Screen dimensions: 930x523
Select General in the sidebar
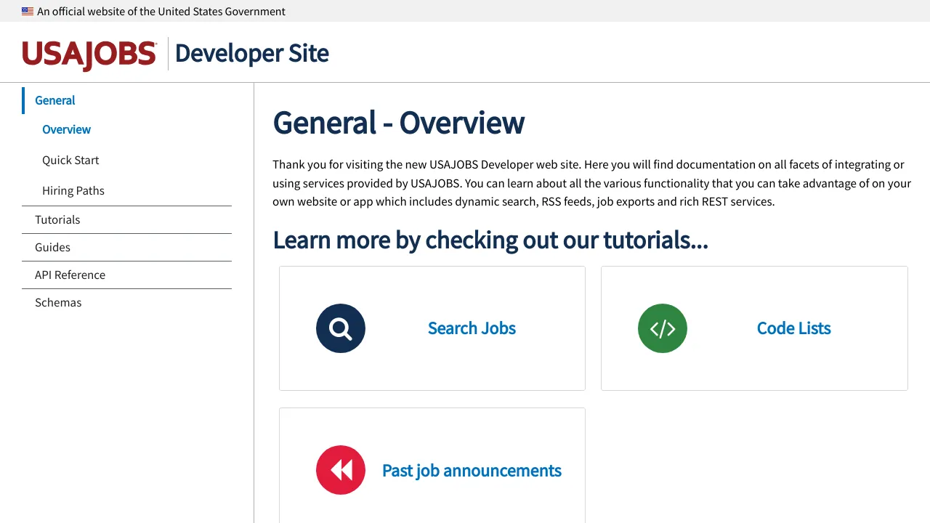tap(55, 100)
